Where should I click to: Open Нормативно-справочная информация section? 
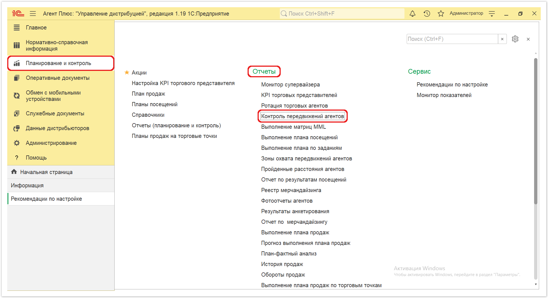(61, 45)
